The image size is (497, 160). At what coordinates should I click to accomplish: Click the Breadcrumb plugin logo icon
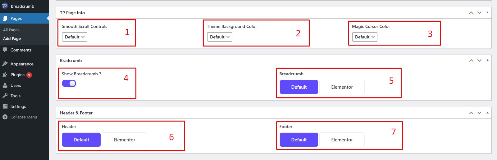pyautogui.click(x=5, y=6)
